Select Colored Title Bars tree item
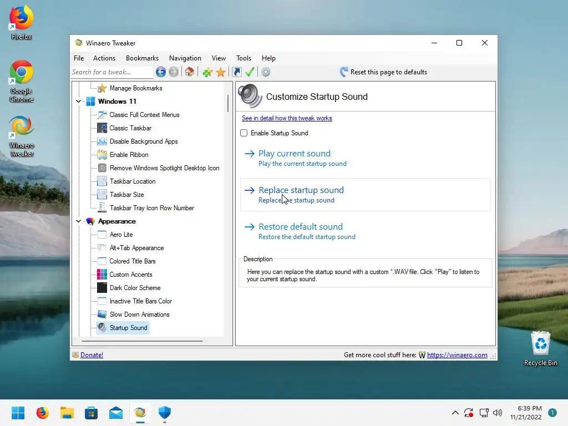 pyautogui.click(x=133, y=261)
